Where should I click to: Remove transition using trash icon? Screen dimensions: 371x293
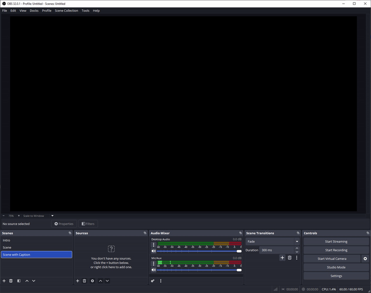pyautogui.click(x=290, y=258)
